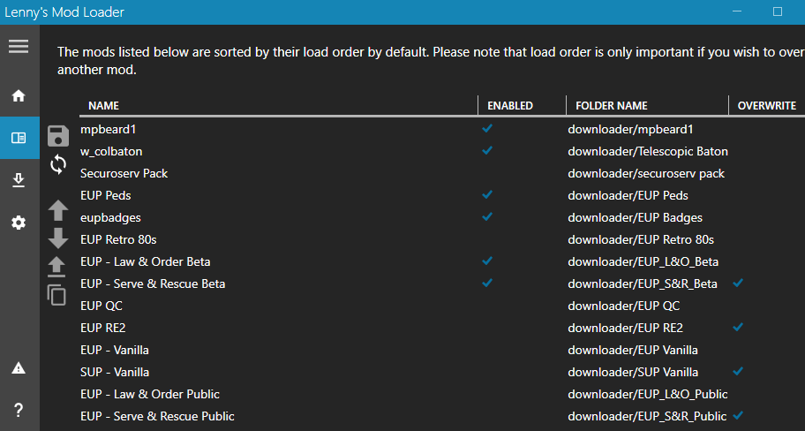
Task: Open the Downloads page icon in sidebar
Action: tap(19, 181)
